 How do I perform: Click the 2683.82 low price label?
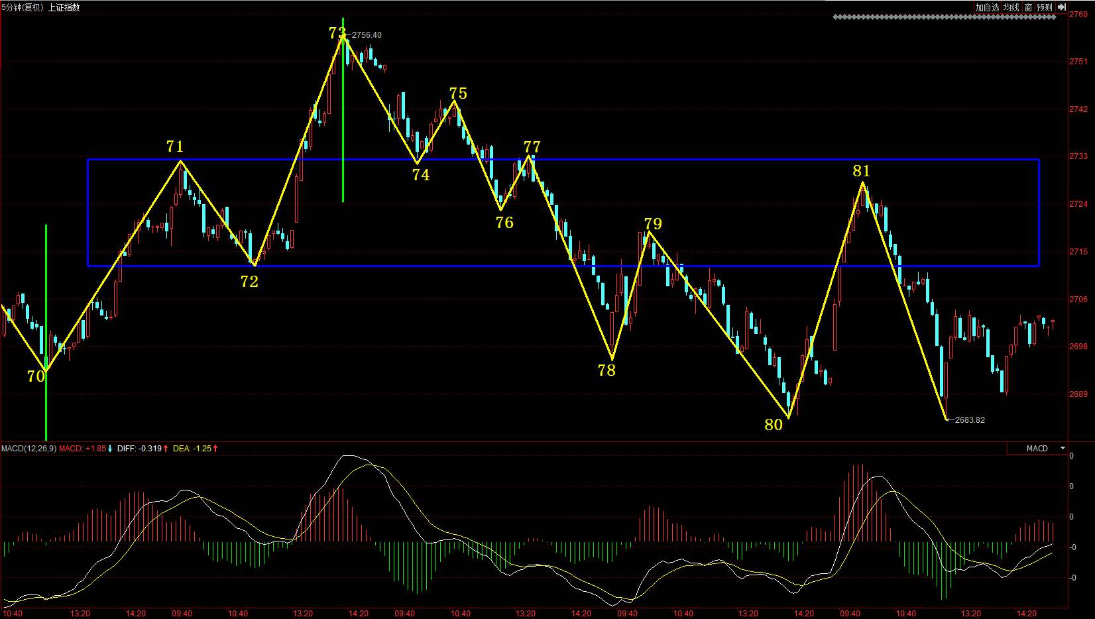pos(970,420)
